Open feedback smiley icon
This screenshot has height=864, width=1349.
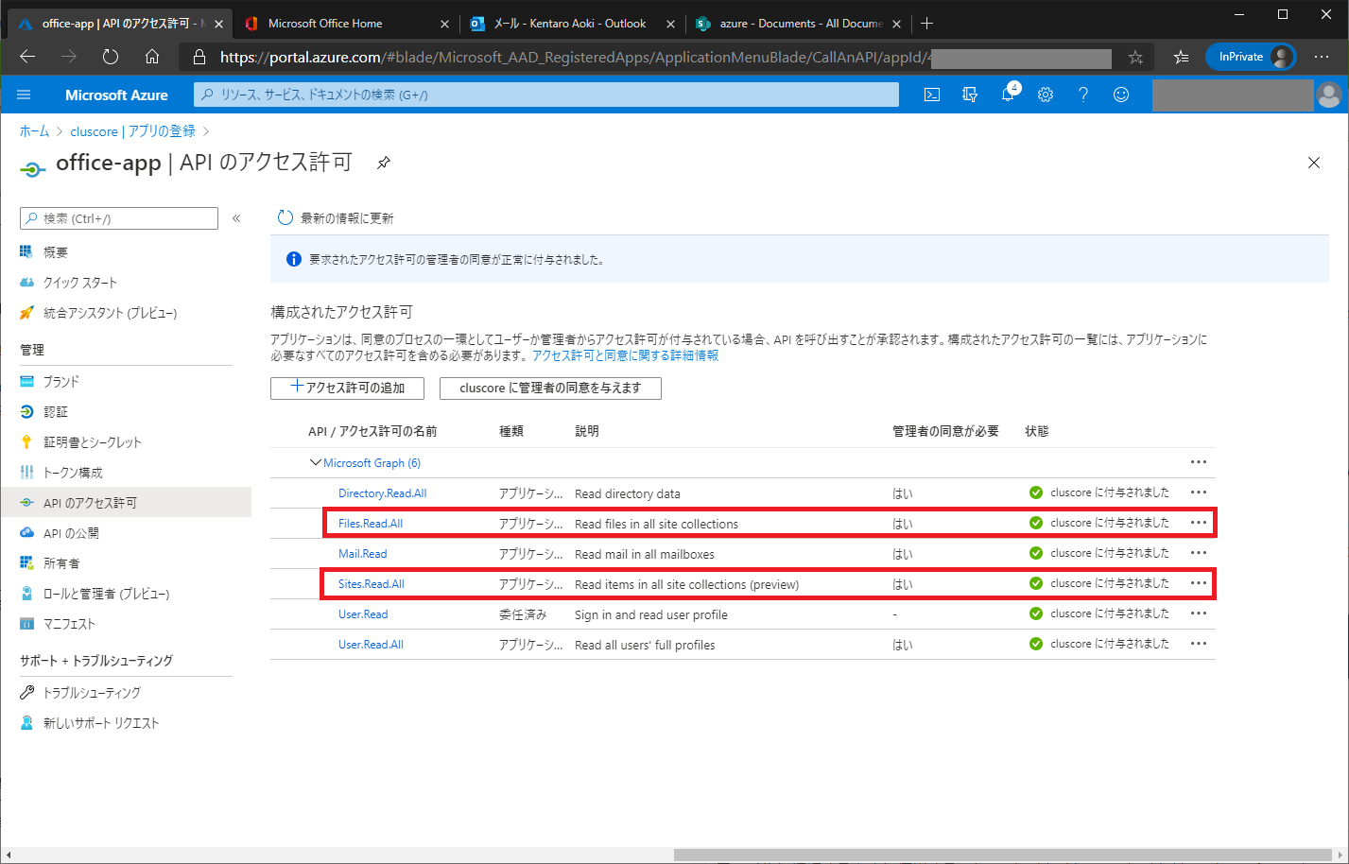click(x=1121, y=95)
